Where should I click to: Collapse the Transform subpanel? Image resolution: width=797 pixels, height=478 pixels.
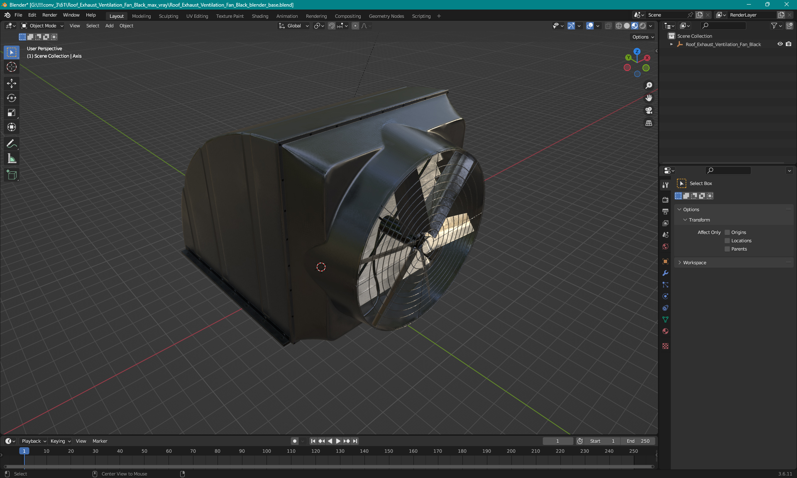[685, 220]
